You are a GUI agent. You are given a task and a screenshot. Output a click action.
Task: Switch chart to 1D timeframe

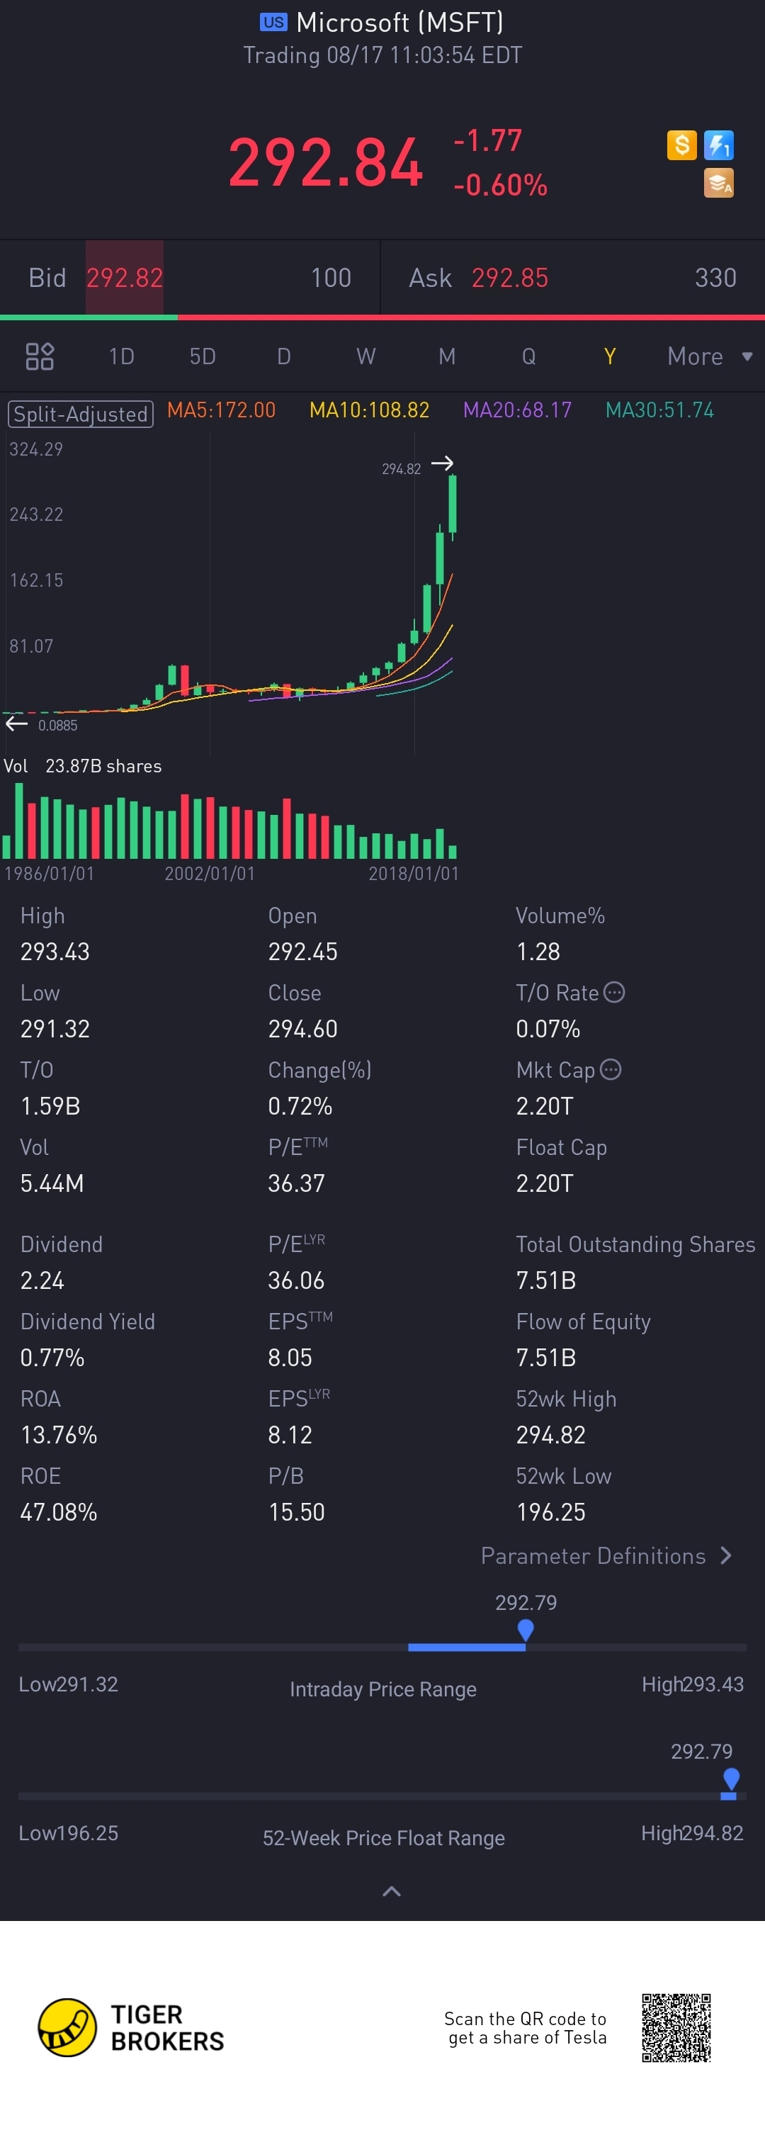[x=121, y=356]
